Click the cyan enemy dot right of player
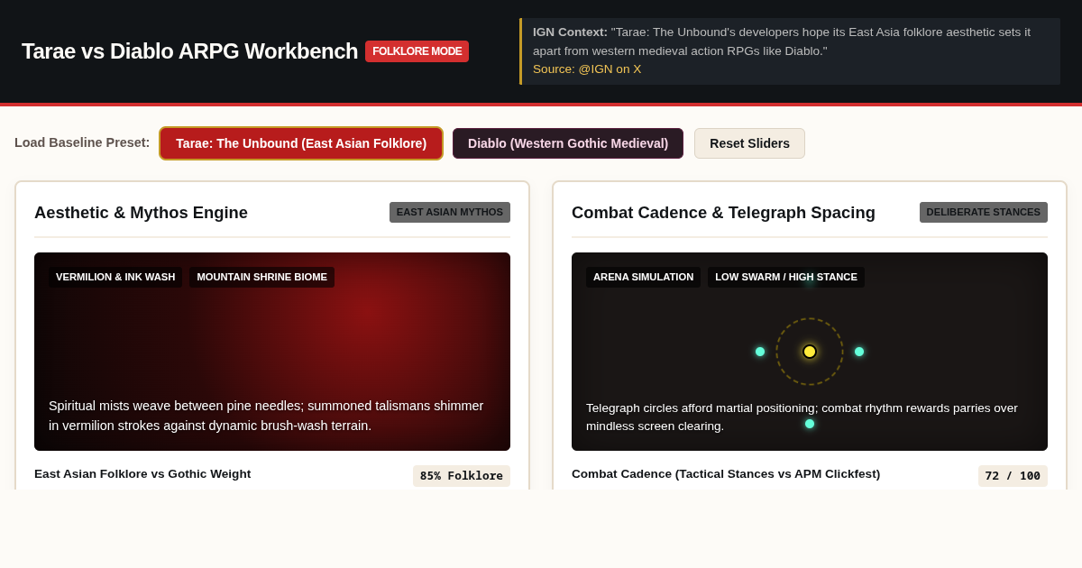 point(859,352)
